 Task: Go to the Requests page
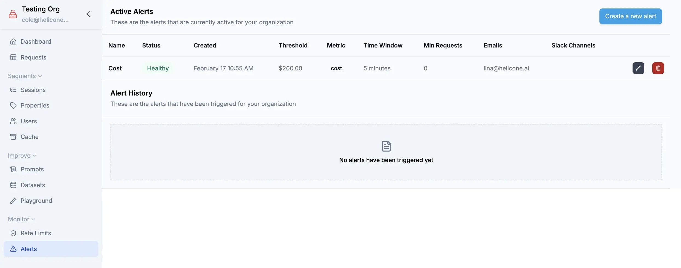[x=51, y=57]
